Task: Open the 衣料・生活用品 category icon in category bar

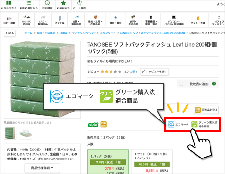Action: click(134, 20)
